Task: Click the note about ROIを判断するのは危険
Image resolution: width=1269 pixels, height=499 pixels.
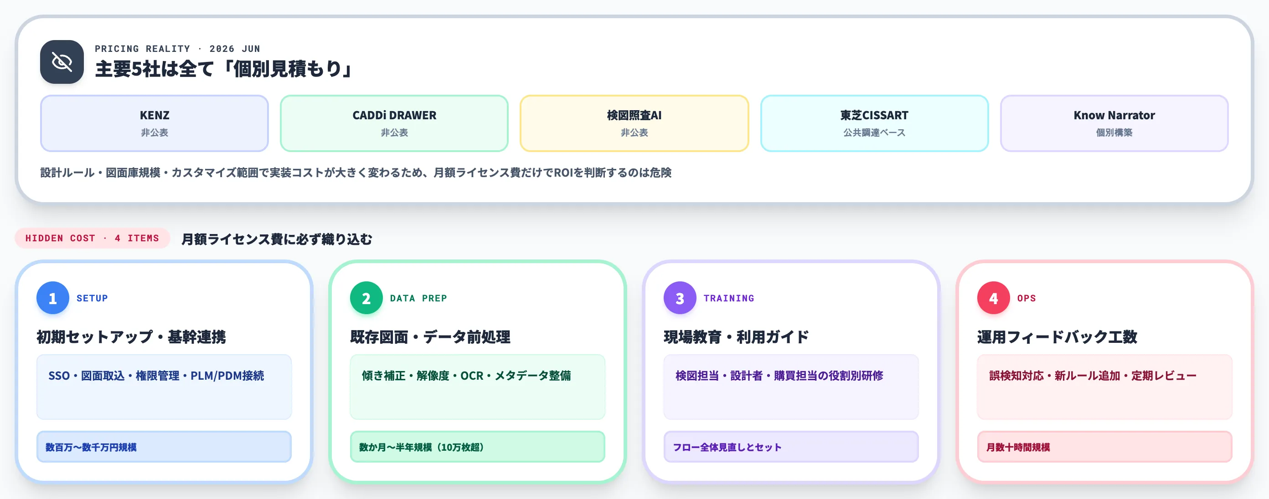Action: click(356, 173)
